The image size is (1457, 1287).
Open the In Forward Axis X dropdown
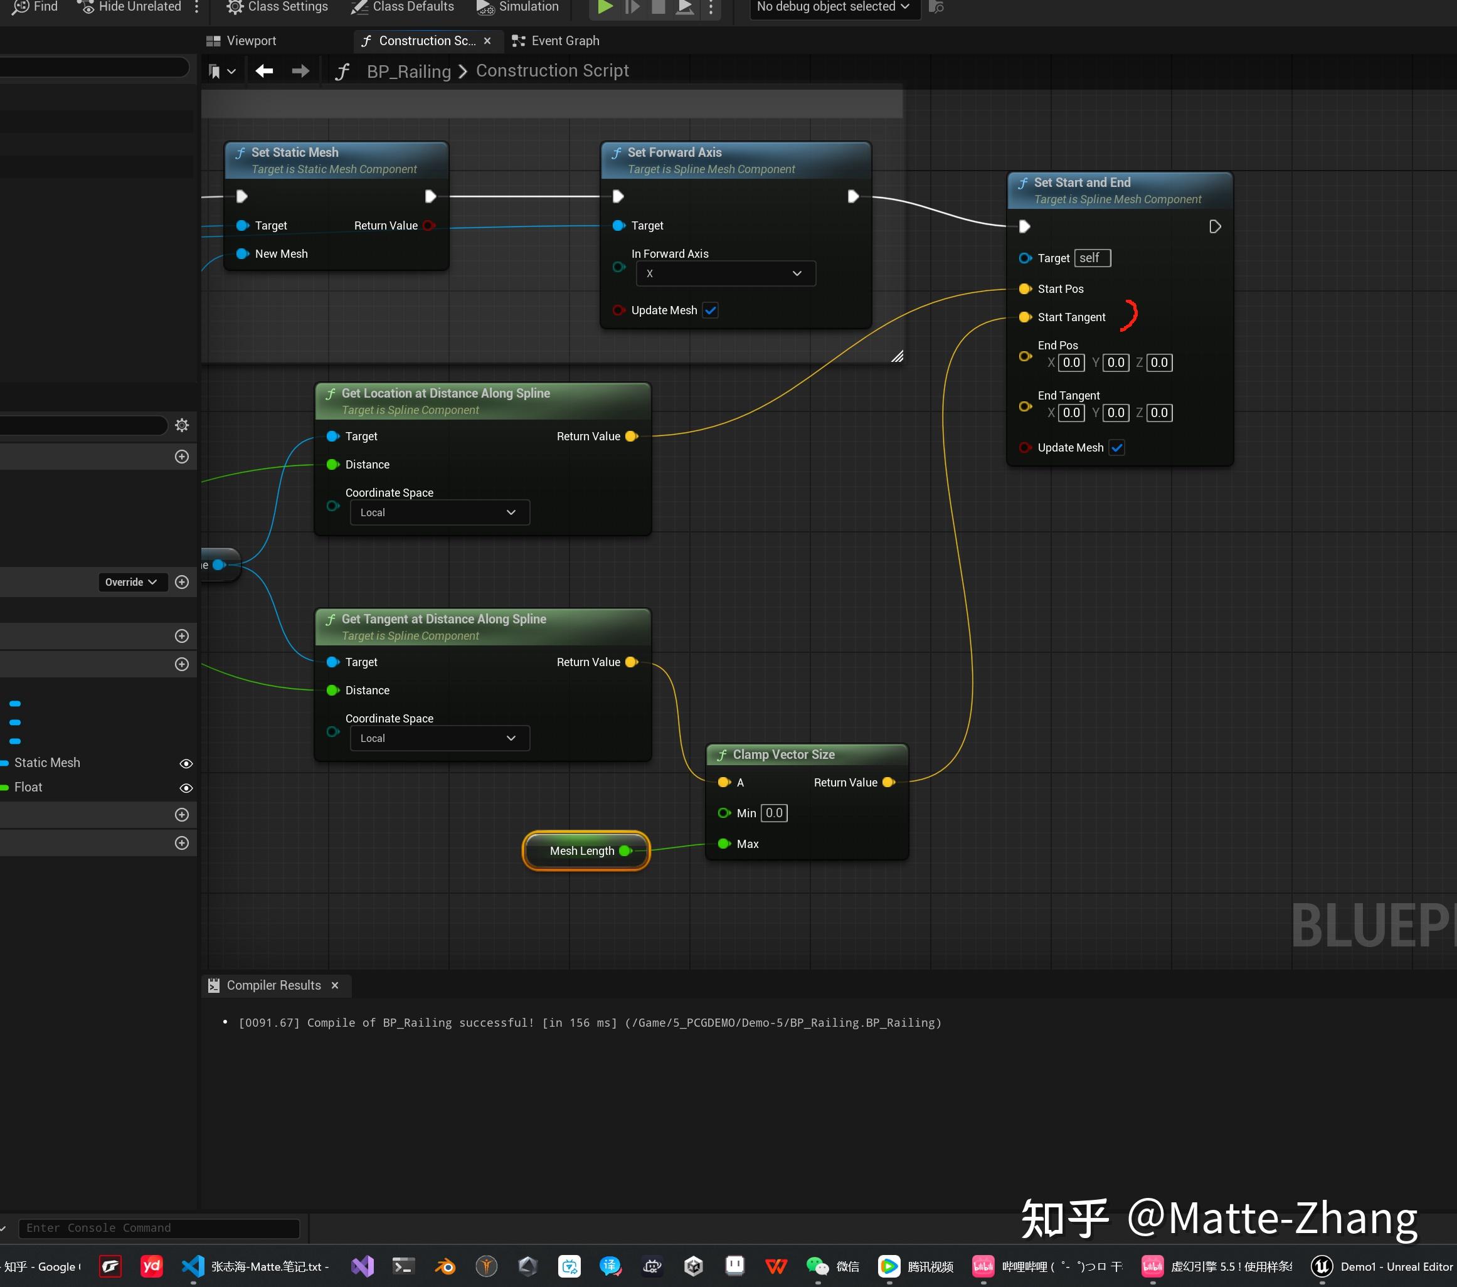tap(725, 273)
